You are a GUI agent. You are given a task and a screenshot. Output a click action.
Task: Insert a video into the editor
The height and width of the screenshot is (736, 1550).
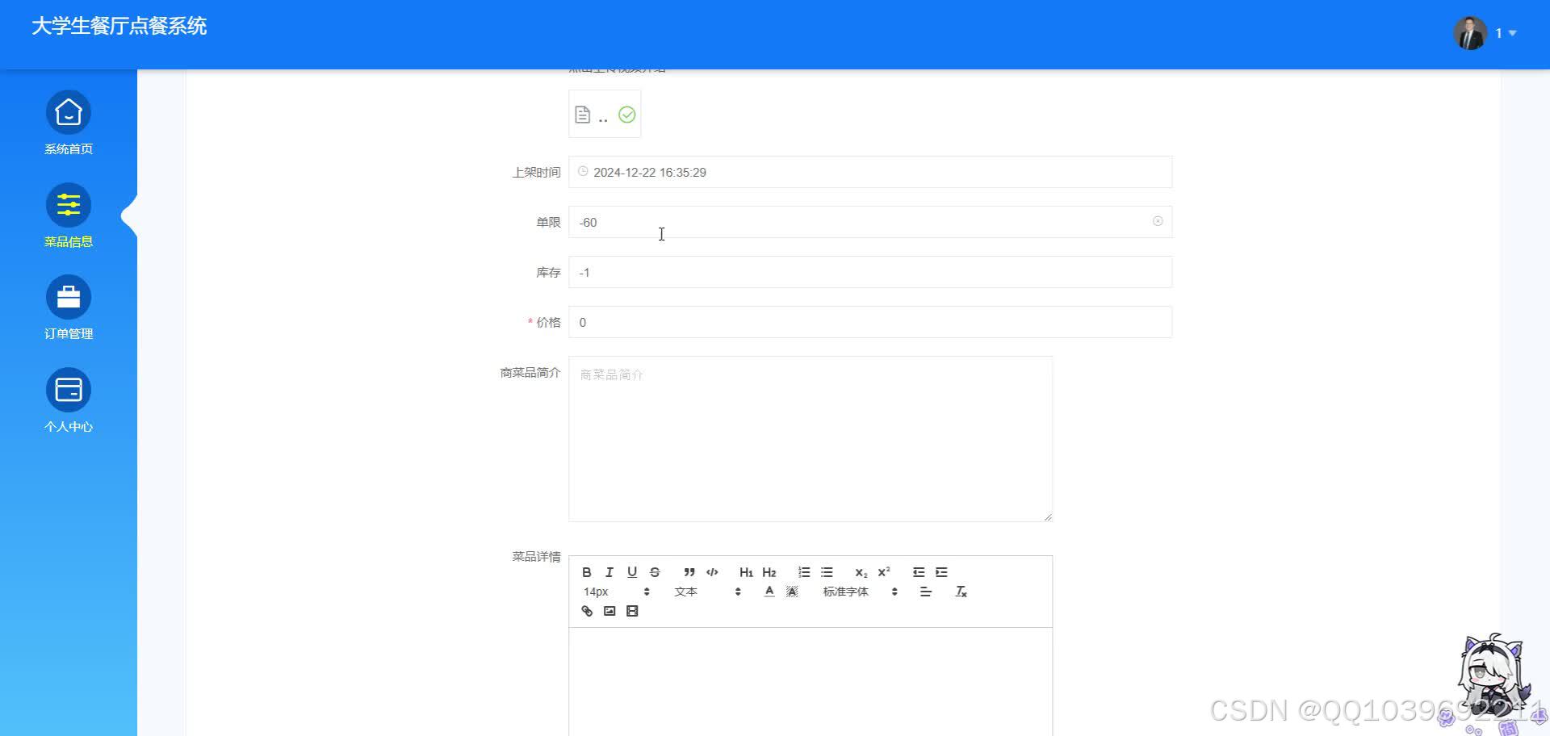pos(633,611)
